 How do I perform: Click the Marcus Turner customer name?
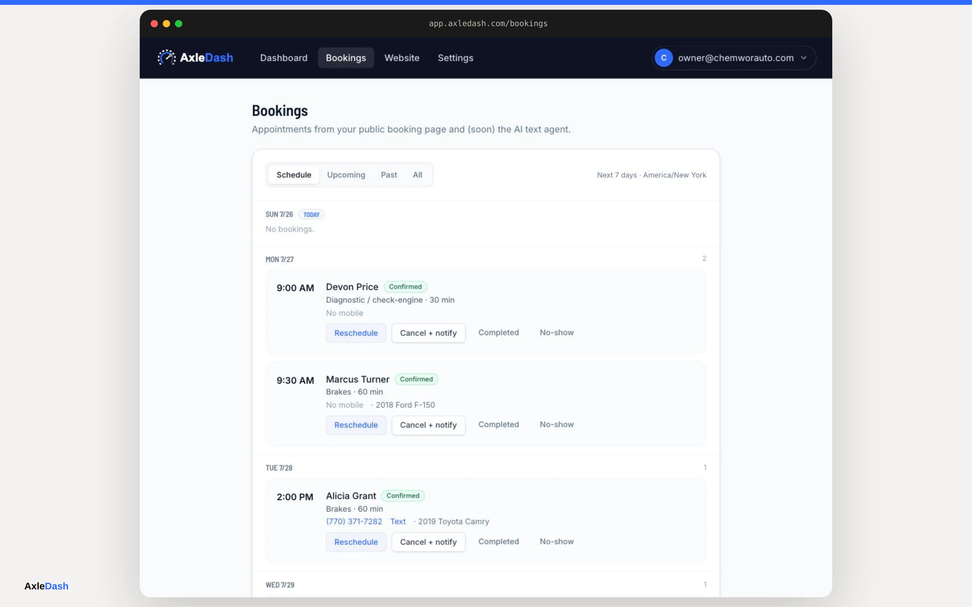(x=358, y=379)
